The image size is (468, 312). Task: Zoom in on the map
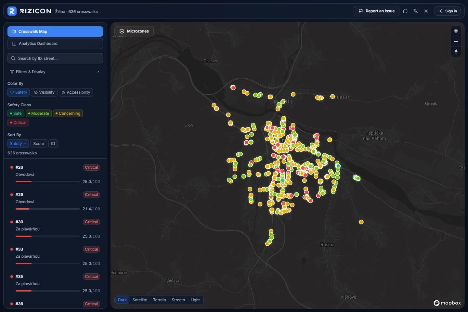tap(456, 31)
